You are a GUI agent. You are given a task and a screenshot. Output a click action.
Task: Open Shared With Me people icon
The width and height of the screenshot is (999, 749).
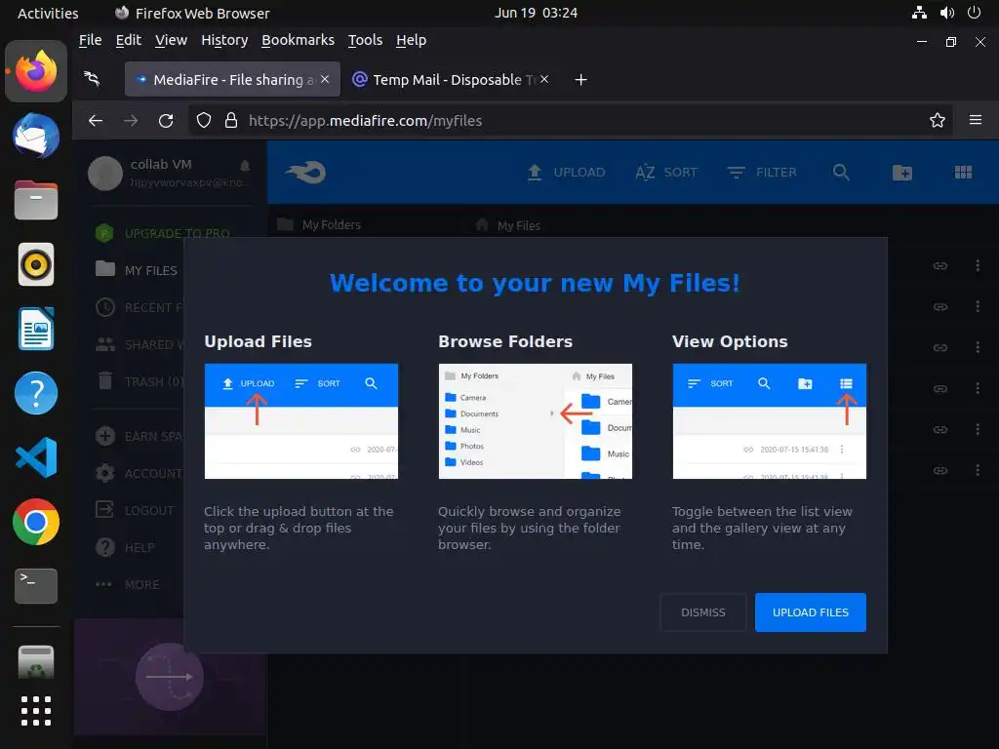pos(105,344)
